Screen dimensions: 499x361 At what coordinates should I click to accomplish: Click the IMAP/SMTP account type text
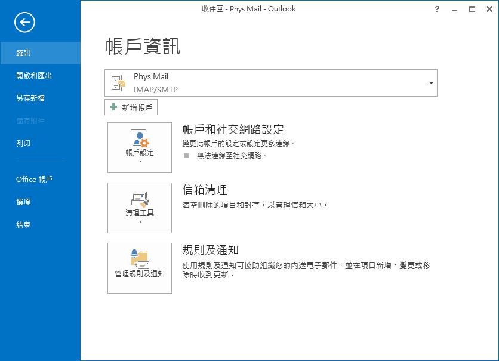tap(156, 90)
